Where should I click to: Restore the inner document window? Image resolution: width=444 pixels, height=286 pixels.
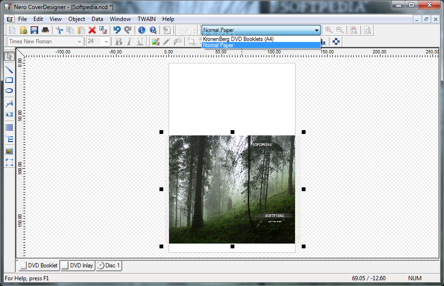click(x=426, y=19)
